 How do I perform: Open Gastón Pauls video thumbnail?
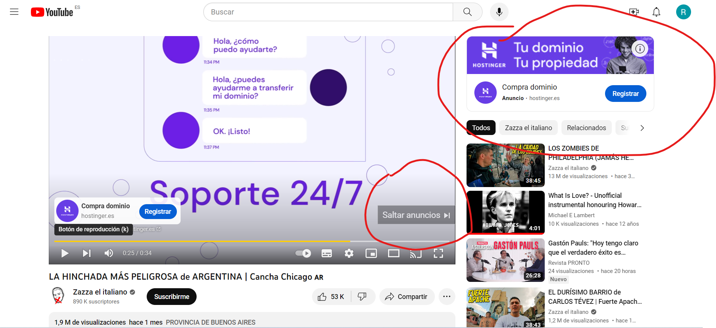tap(505, 260)
